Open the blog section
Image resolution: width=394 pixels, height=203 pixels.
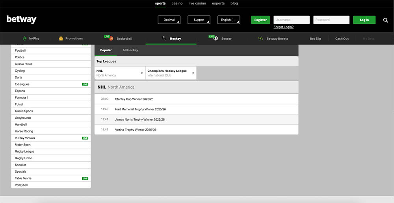click(x=234, y=3)
